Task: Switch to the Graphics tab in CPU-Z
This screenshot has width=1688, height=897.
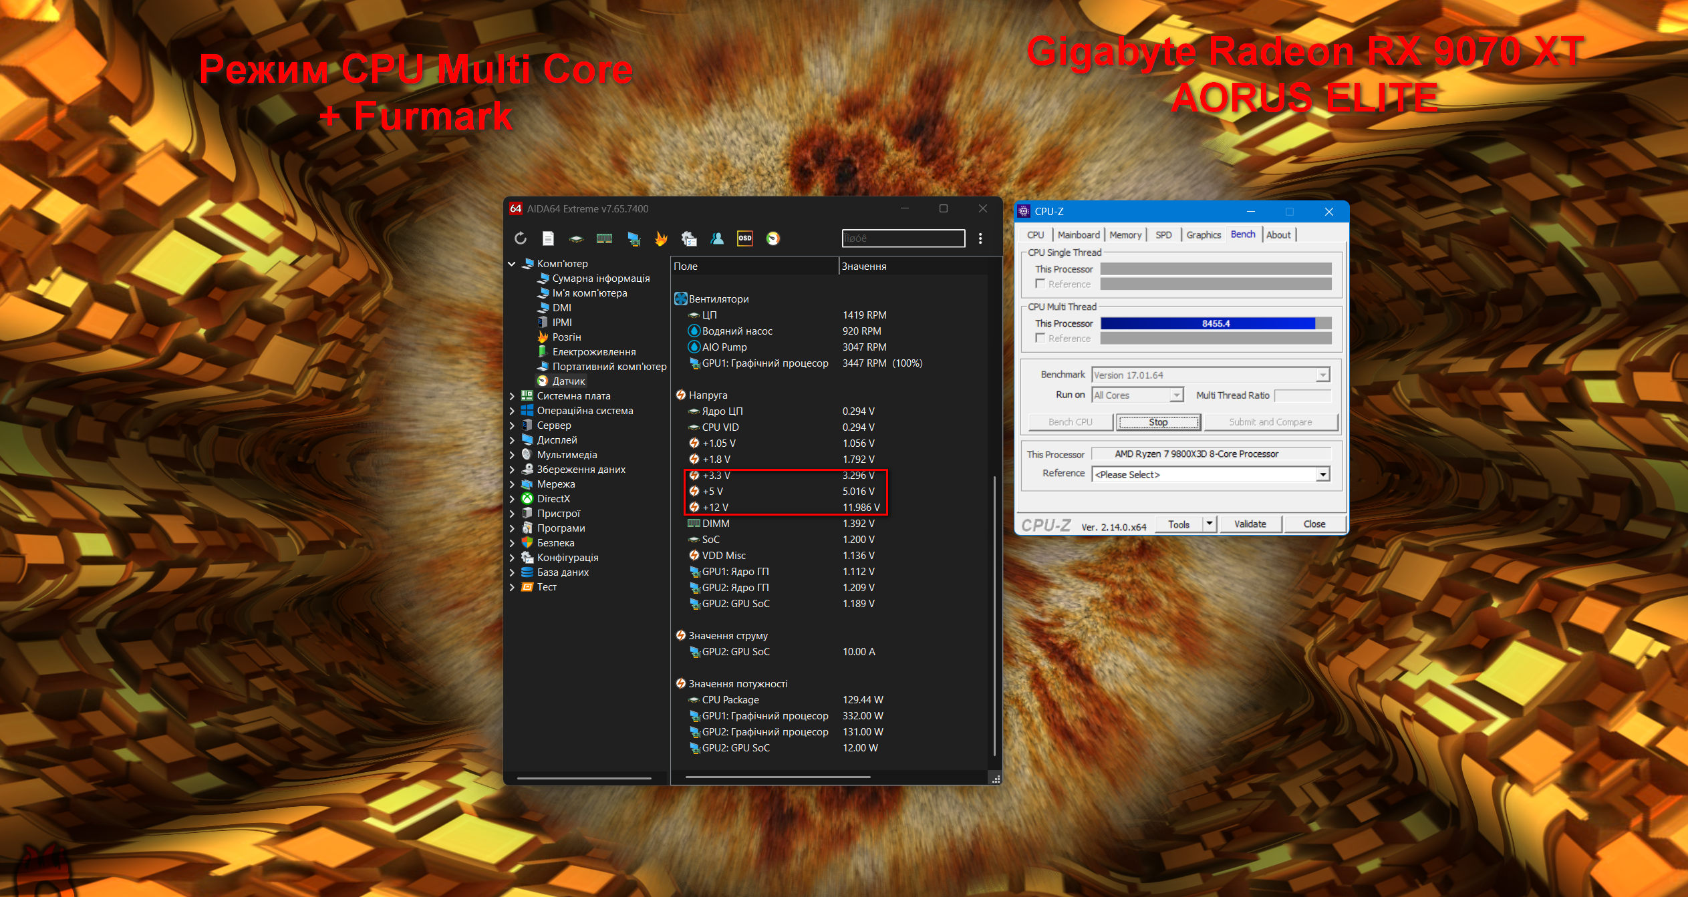Action: 1204,235
